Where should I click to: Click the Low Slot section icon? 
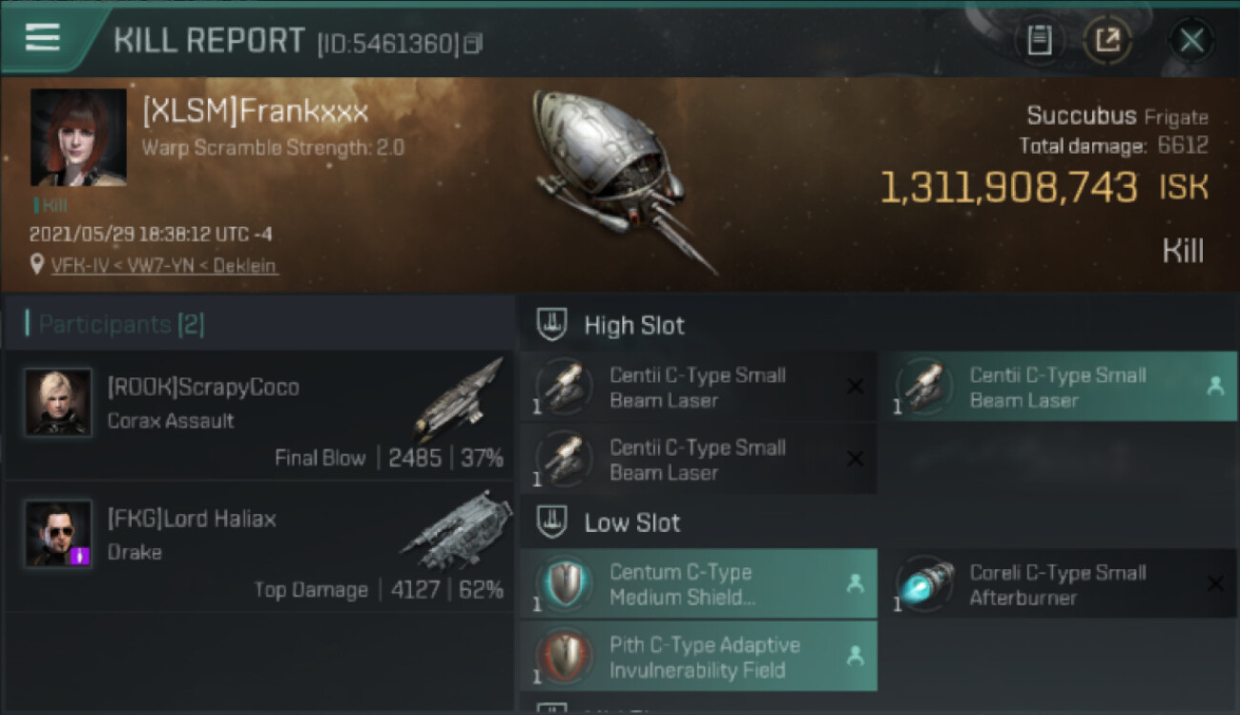click(x=553, y=521)
